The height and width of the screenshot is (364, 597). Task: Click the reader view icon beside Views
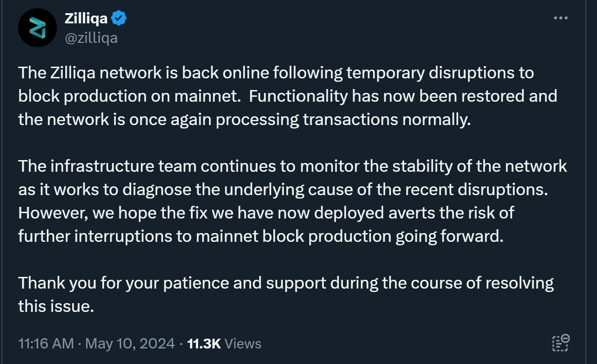(x=560, y=343)
